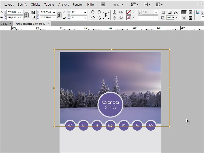Expand the fill swatch flyout arrow

tap(133, 12)
